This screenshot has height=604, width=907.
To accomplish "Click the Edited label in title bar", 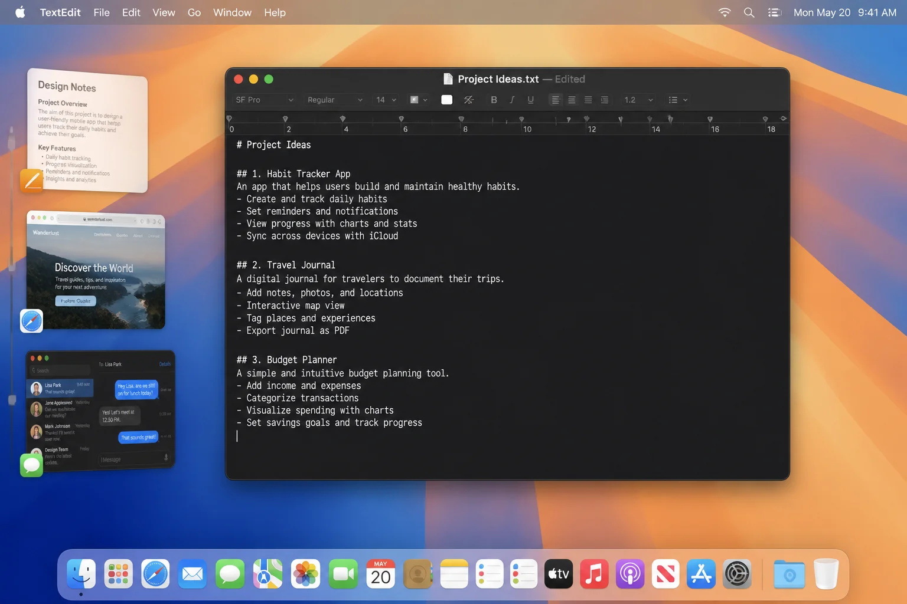I will (570, 79).
